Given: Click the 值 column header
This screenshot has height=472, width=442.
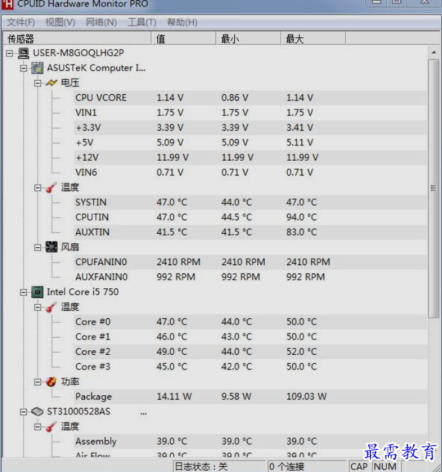Looking at the screenshot, I should coord(184,38).
